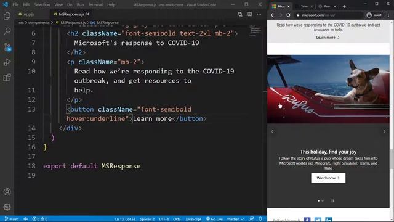Select the second carousel dot
394x222 pixels.
pyautogui.click(x=323, y=201)
